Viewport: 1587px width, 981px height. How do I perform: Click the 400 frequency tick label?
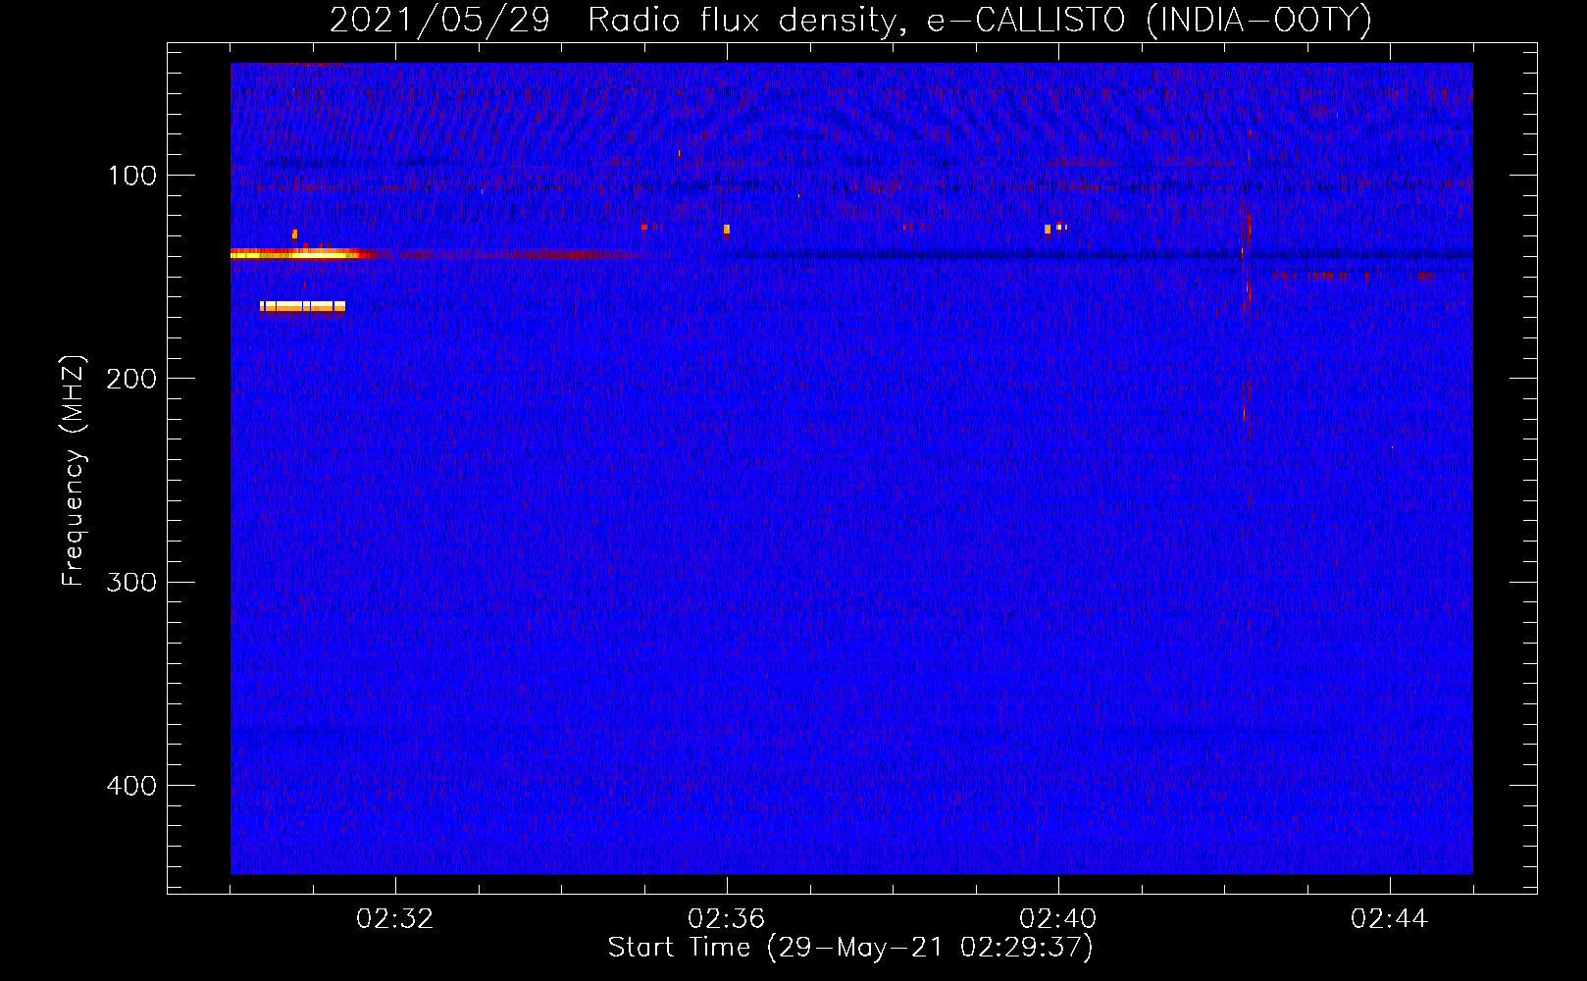132,786
